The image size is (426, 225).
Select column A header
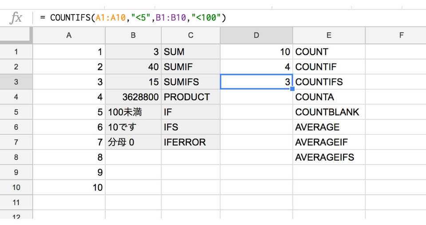[69, 36]
